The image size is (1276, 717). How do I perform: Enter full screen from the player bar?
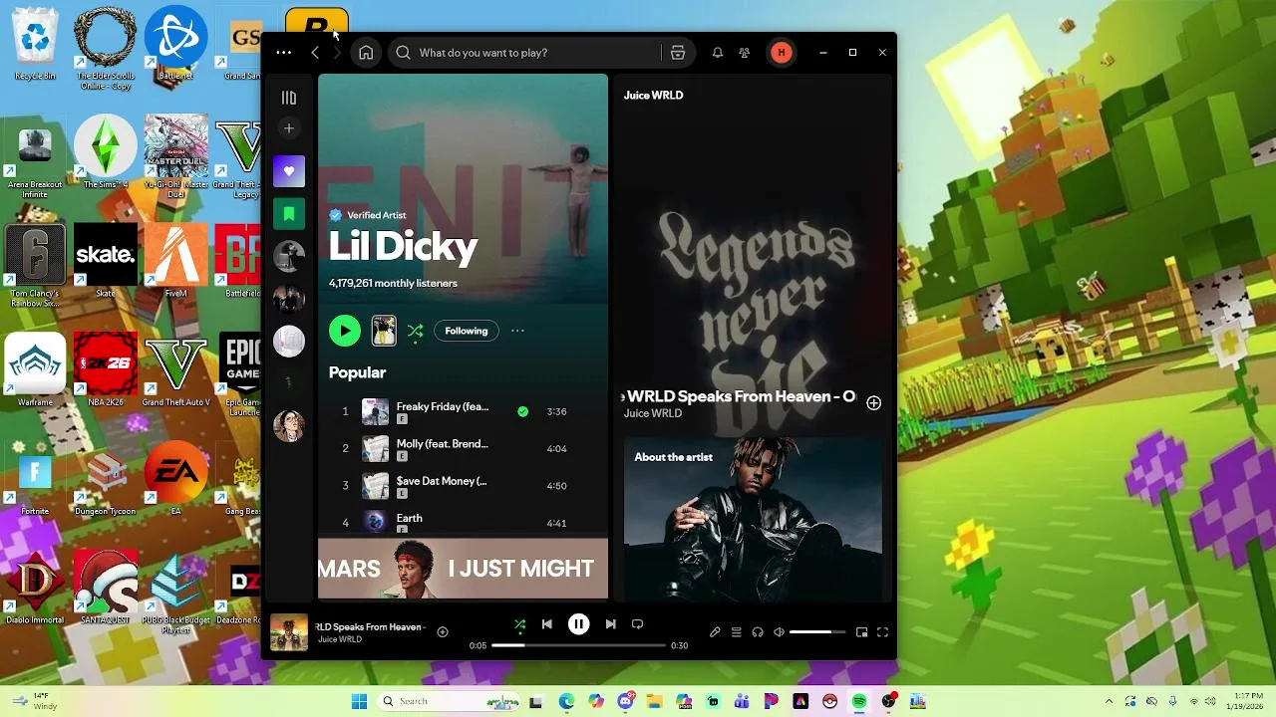click(x=882, y=632)
